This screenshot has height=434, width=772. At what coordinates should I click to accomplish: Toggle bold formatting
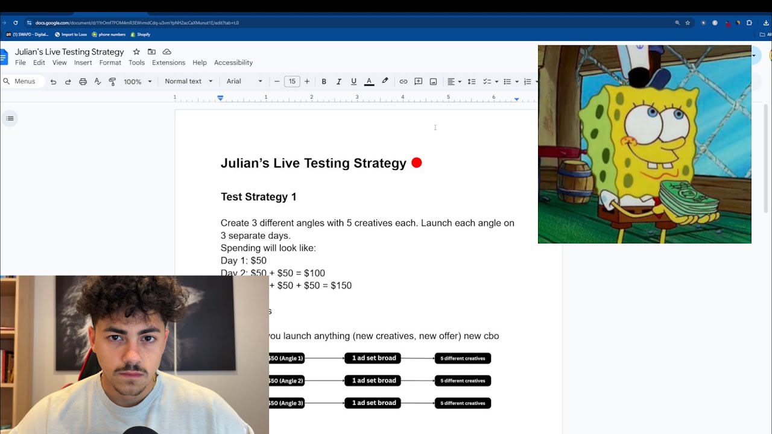click(324, 81)
